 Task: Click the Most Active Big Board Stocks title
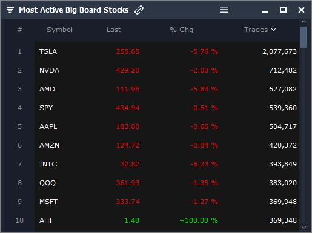74,10
